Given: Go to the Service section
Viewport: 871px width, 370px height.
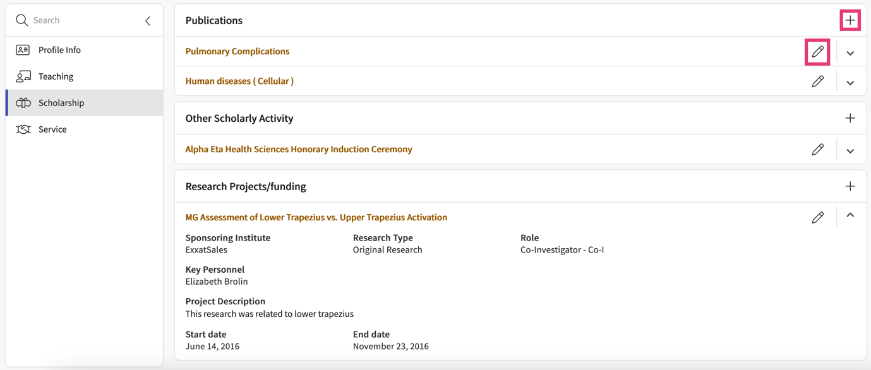Looking at the screenshot, I should pos(84,129).
